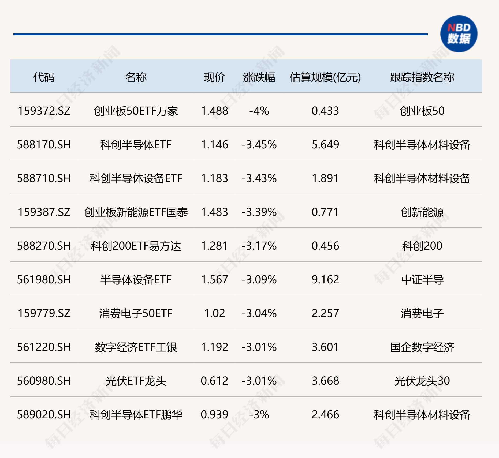Click tracked index 国企数字经济
Screen dimensions: 499x458
click(x=422, y=347)
